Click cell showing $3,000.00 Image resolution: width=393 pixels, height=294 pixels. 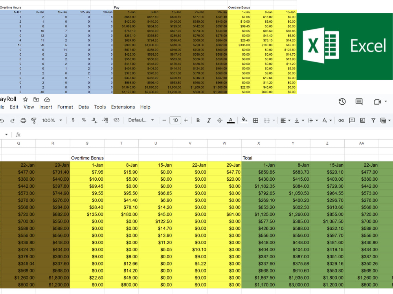click(293, 285)
